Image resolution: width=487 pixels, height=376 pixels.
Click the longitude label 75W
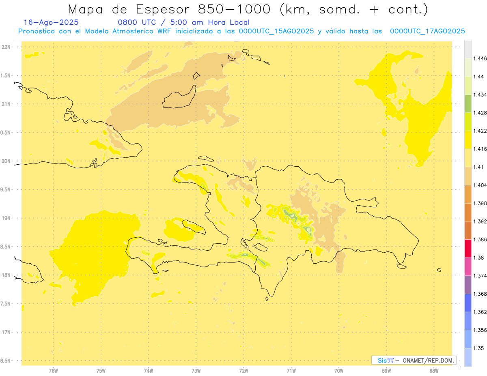click(x=101, y=371)
